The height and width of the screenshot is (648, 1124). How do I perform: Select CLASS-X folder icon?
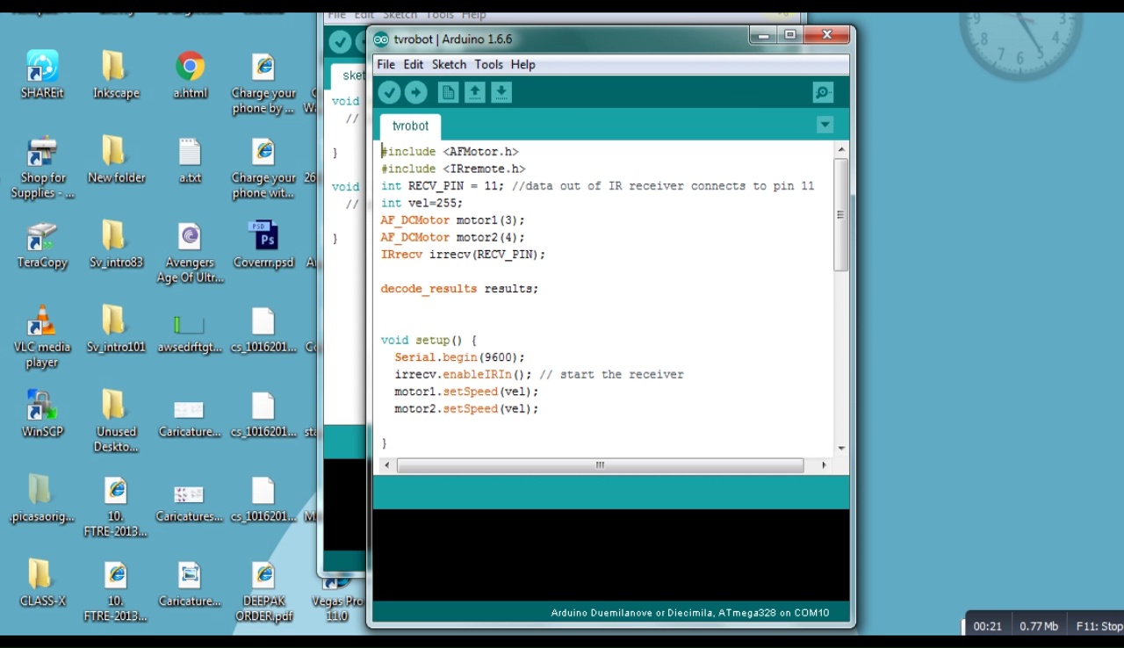coord(42,583)
